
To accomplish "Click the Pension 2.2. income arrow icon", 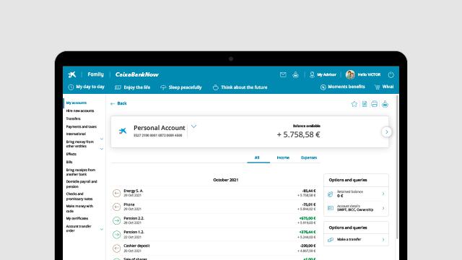I will (117, 220).
